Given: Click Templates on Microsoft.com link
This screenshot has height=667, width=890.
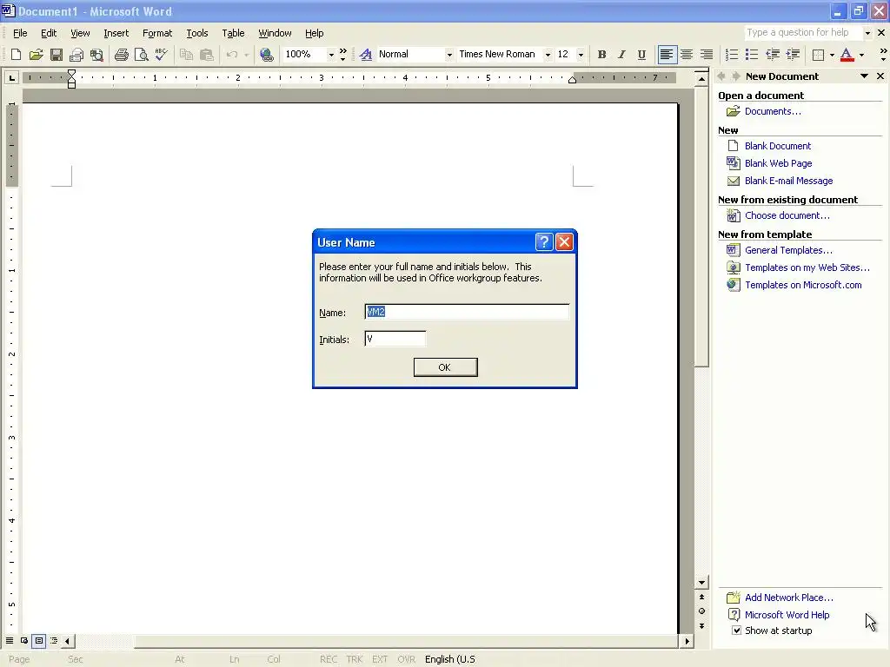Looking at the screenshot, I should [803, 285].
